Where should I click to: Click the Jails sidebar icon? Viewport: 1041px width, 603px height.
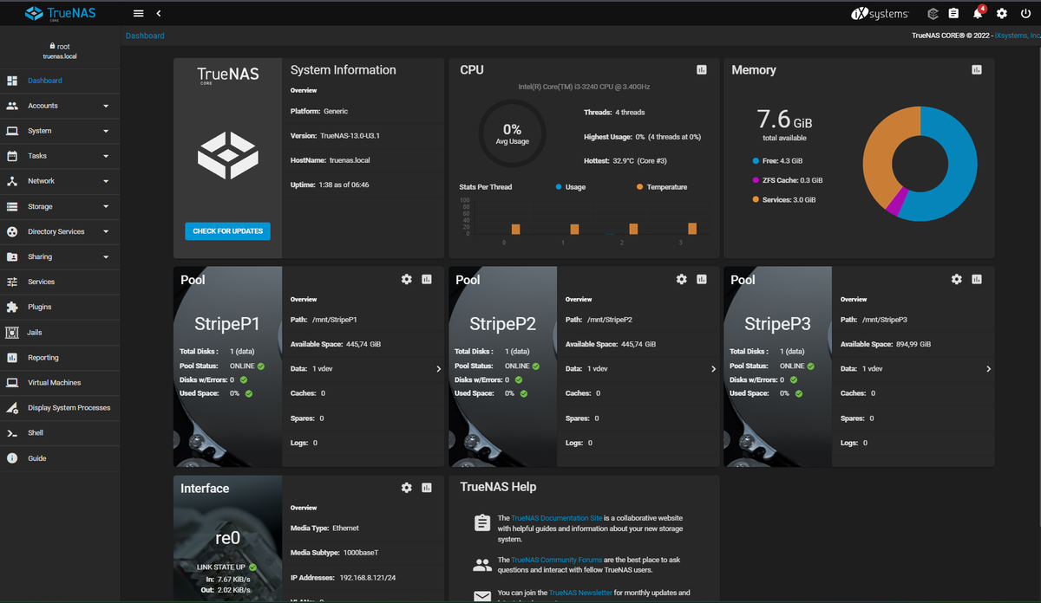pos(12,332)
